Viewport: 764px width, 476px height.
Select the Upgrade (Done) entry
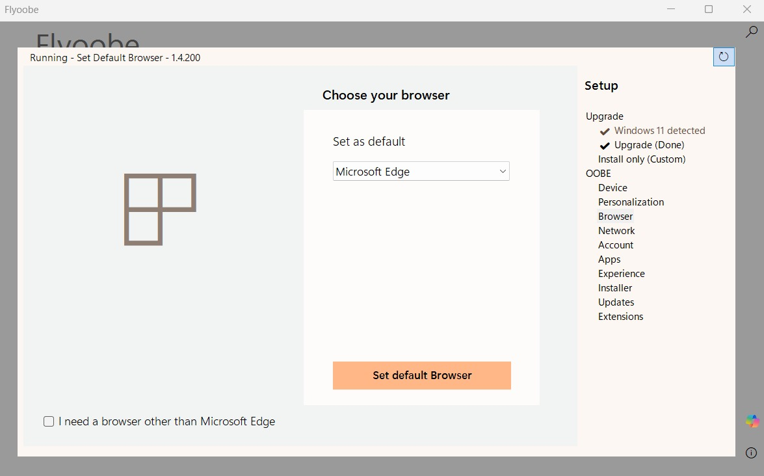pos(649,145)
